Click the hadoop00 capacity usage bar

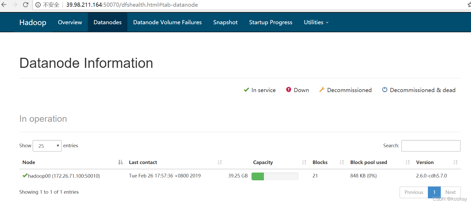(275, 176)
